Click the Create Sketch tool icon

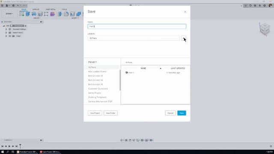pyautogui.click(x=22, y=14)
